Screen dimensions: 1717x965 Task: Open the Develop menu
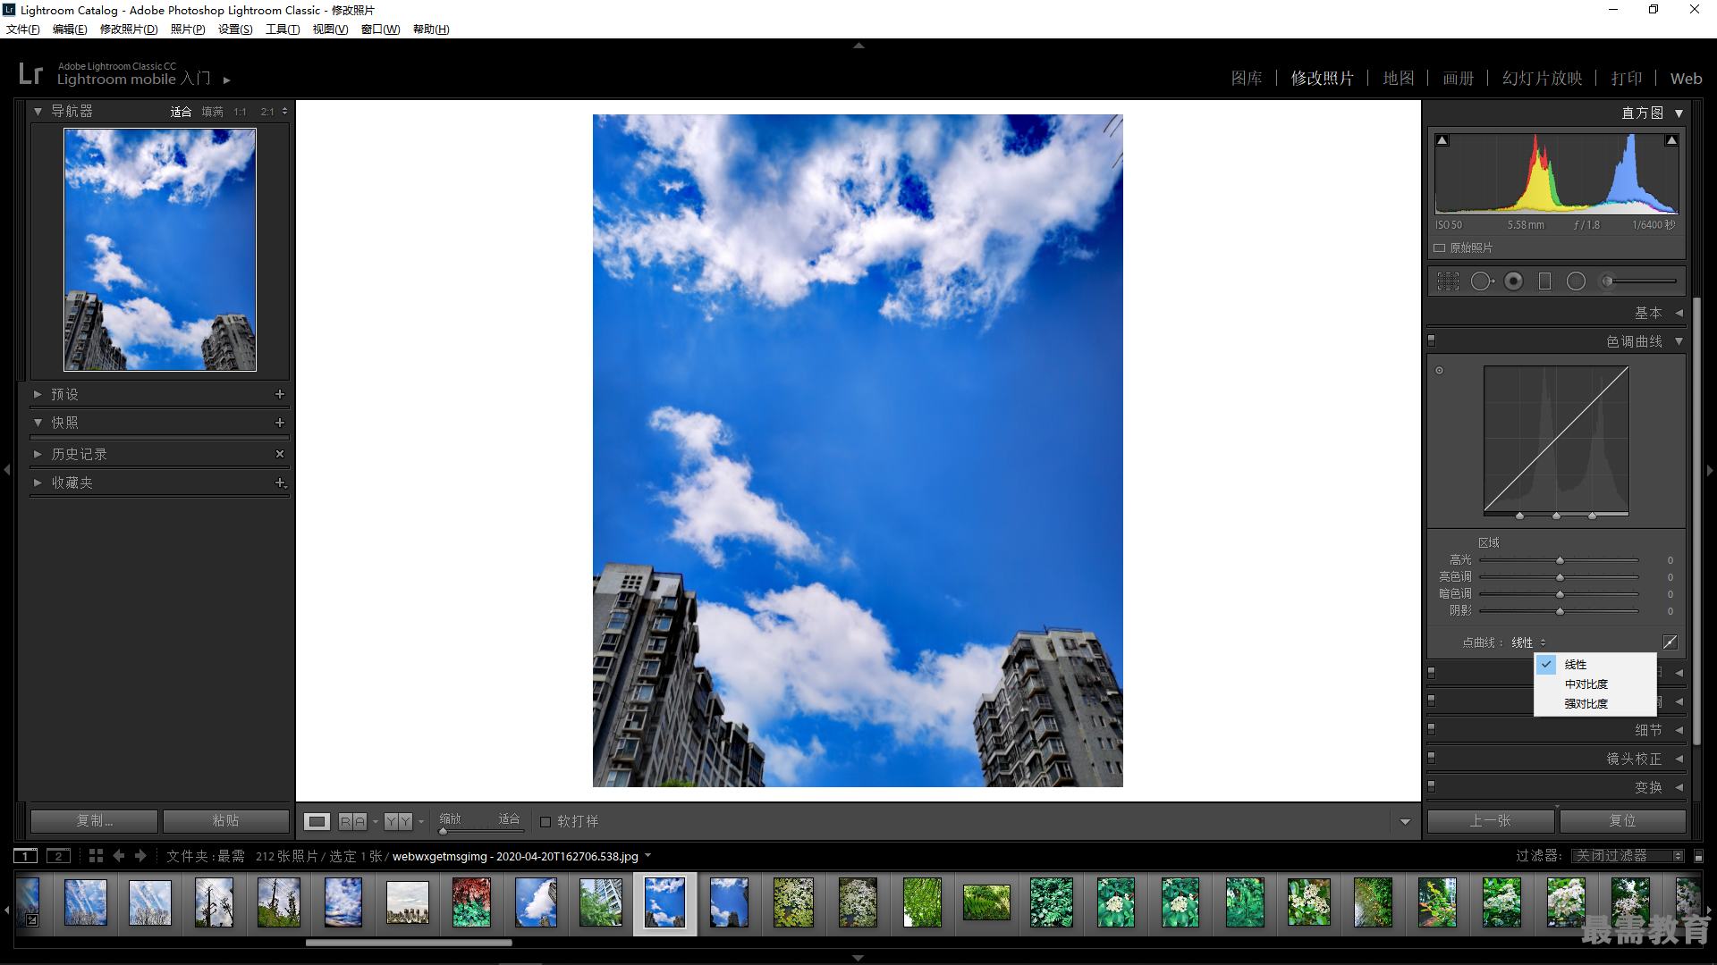(x=129, y=29)
